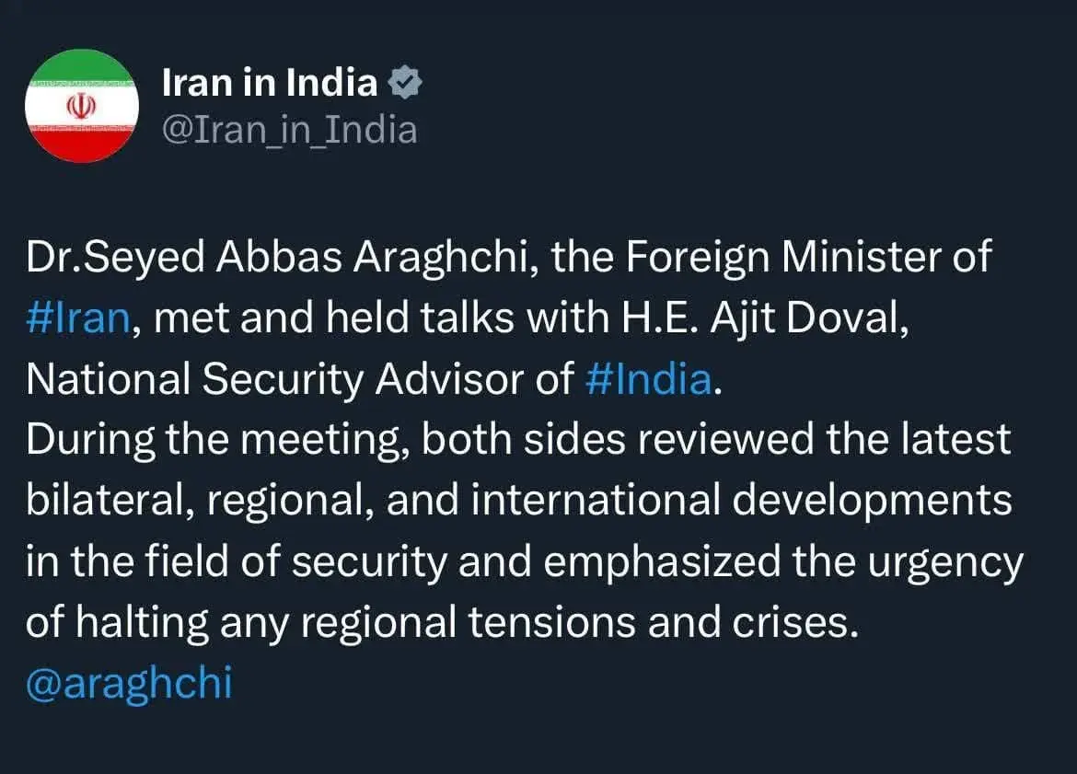The height and width of the screenshot is (774, 1077).
Task: Open the #Iran hashtag
Action: [x=77, y=318]
